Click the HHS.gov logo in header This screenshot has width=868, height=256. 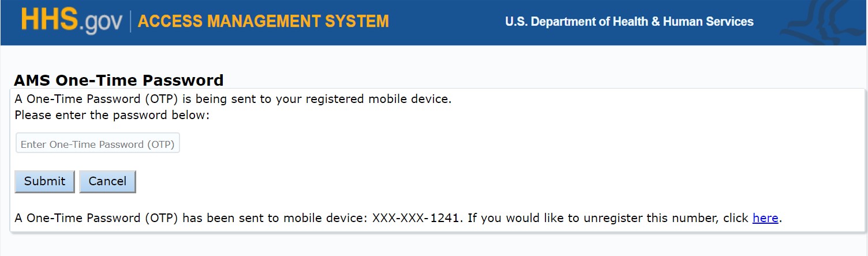tap(72, 21)
